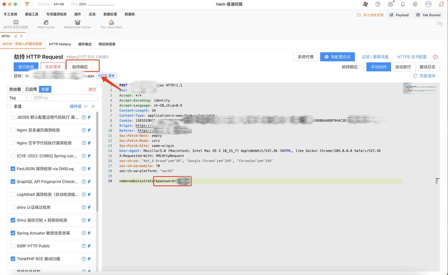Open the bug report icon in title bar

391,4
